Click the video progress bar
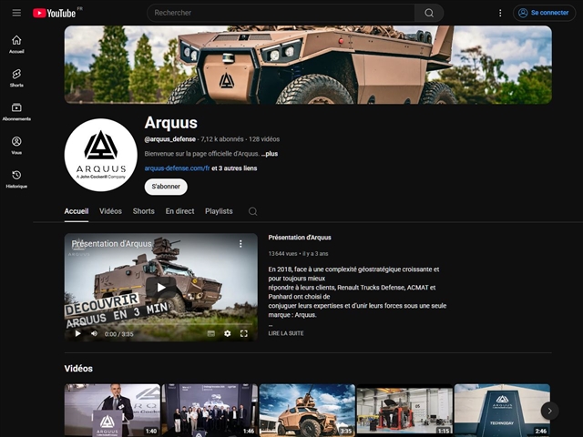This screenshot has height=437, width=583. [x=161, y=325]
